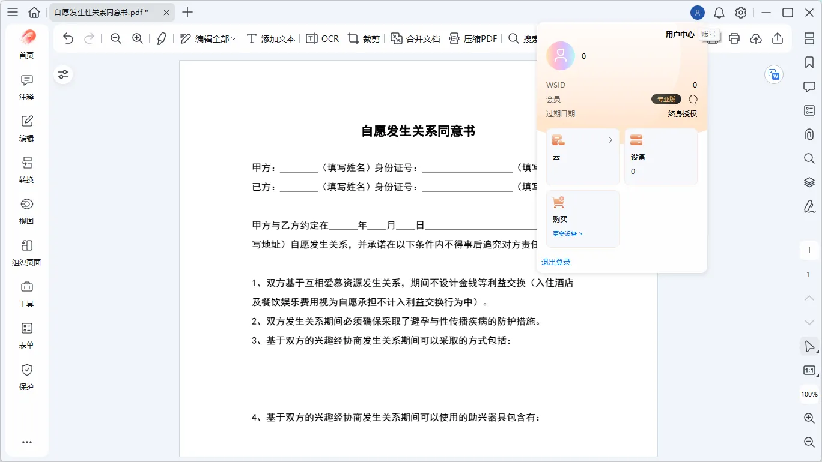Zoom in using the top toolbar magnifier
The height and width of the screenshot is (462, 822).
point(138,38)
